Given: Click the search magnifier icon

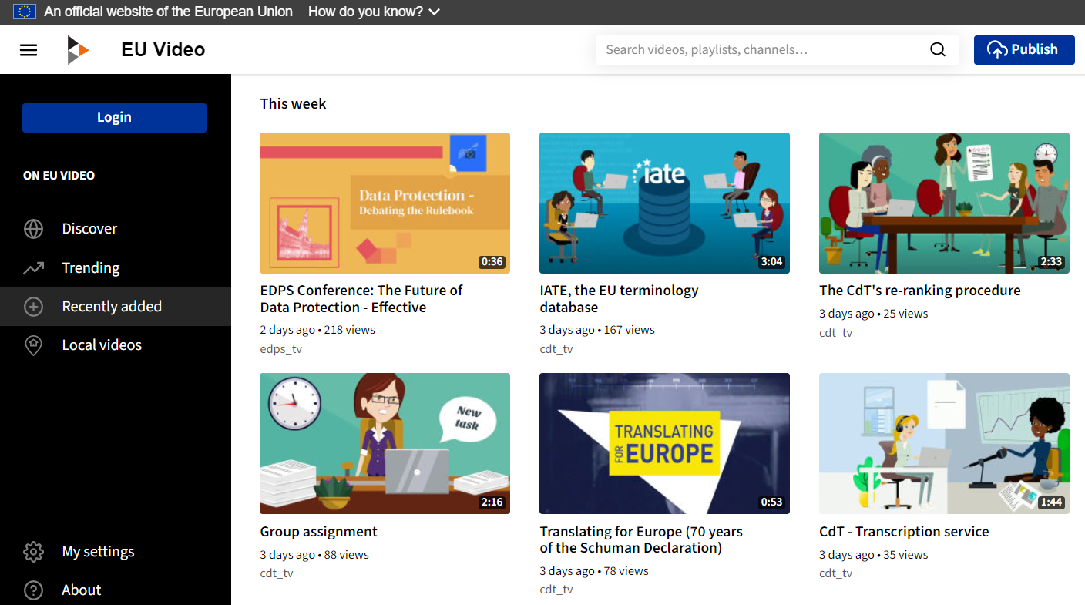Looking at the screenshot, I should [x=938, y=50].
